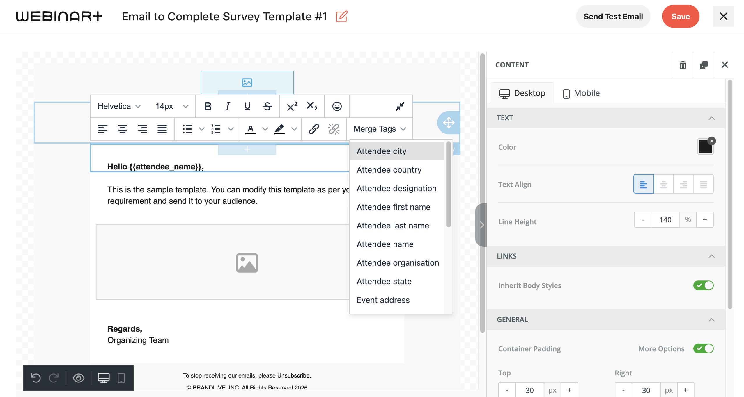Screen dimensions: 744x397
Task: Click the large image placeholder
Action: click(247, 263)
